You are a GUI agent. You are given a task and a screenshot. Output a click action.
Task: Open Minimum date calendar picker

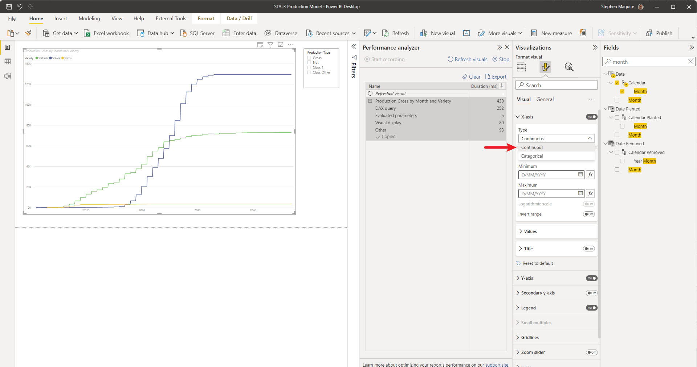(x=580, y=175)
